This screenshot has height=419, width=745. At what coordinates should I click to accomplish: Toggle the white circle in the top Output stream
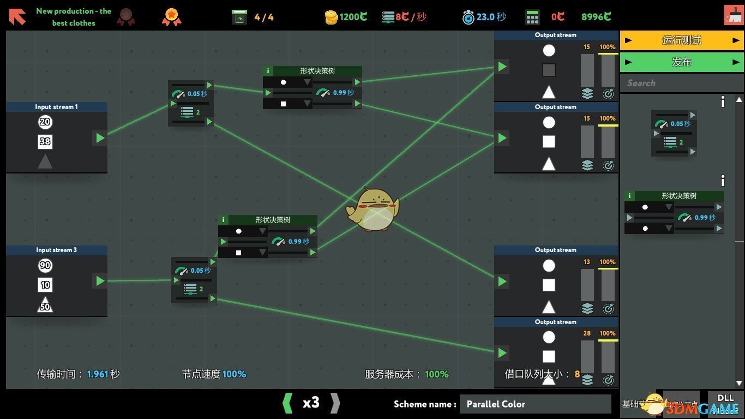click(549, 51)
